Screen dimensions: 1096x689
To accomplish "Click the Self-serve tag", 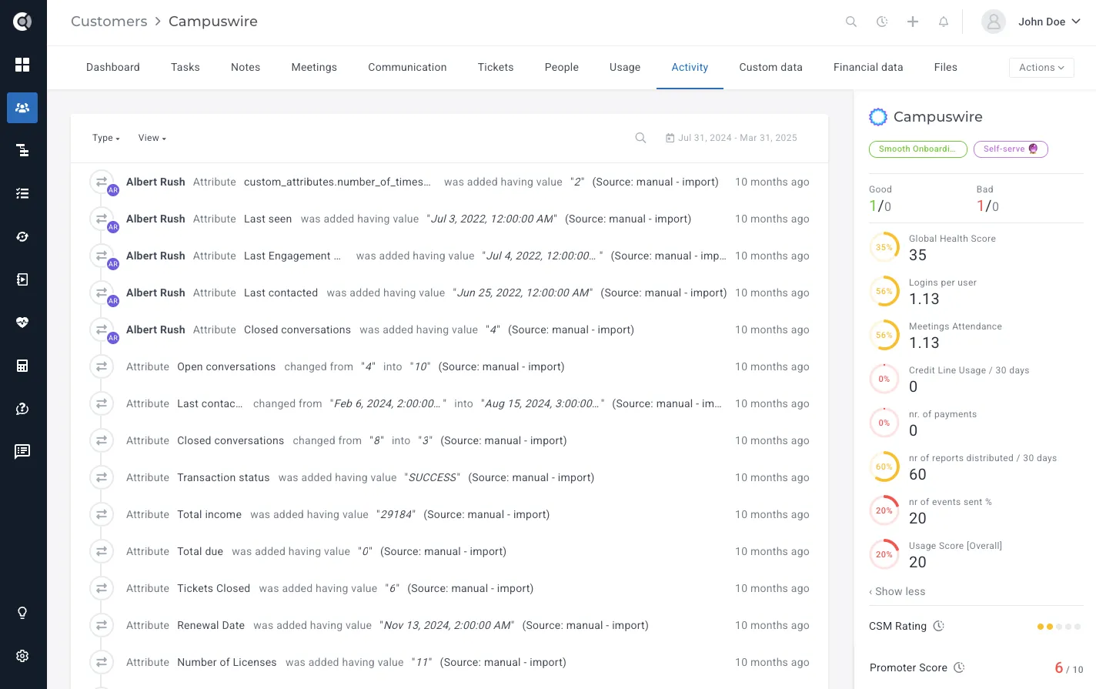I will [1011, 149].
